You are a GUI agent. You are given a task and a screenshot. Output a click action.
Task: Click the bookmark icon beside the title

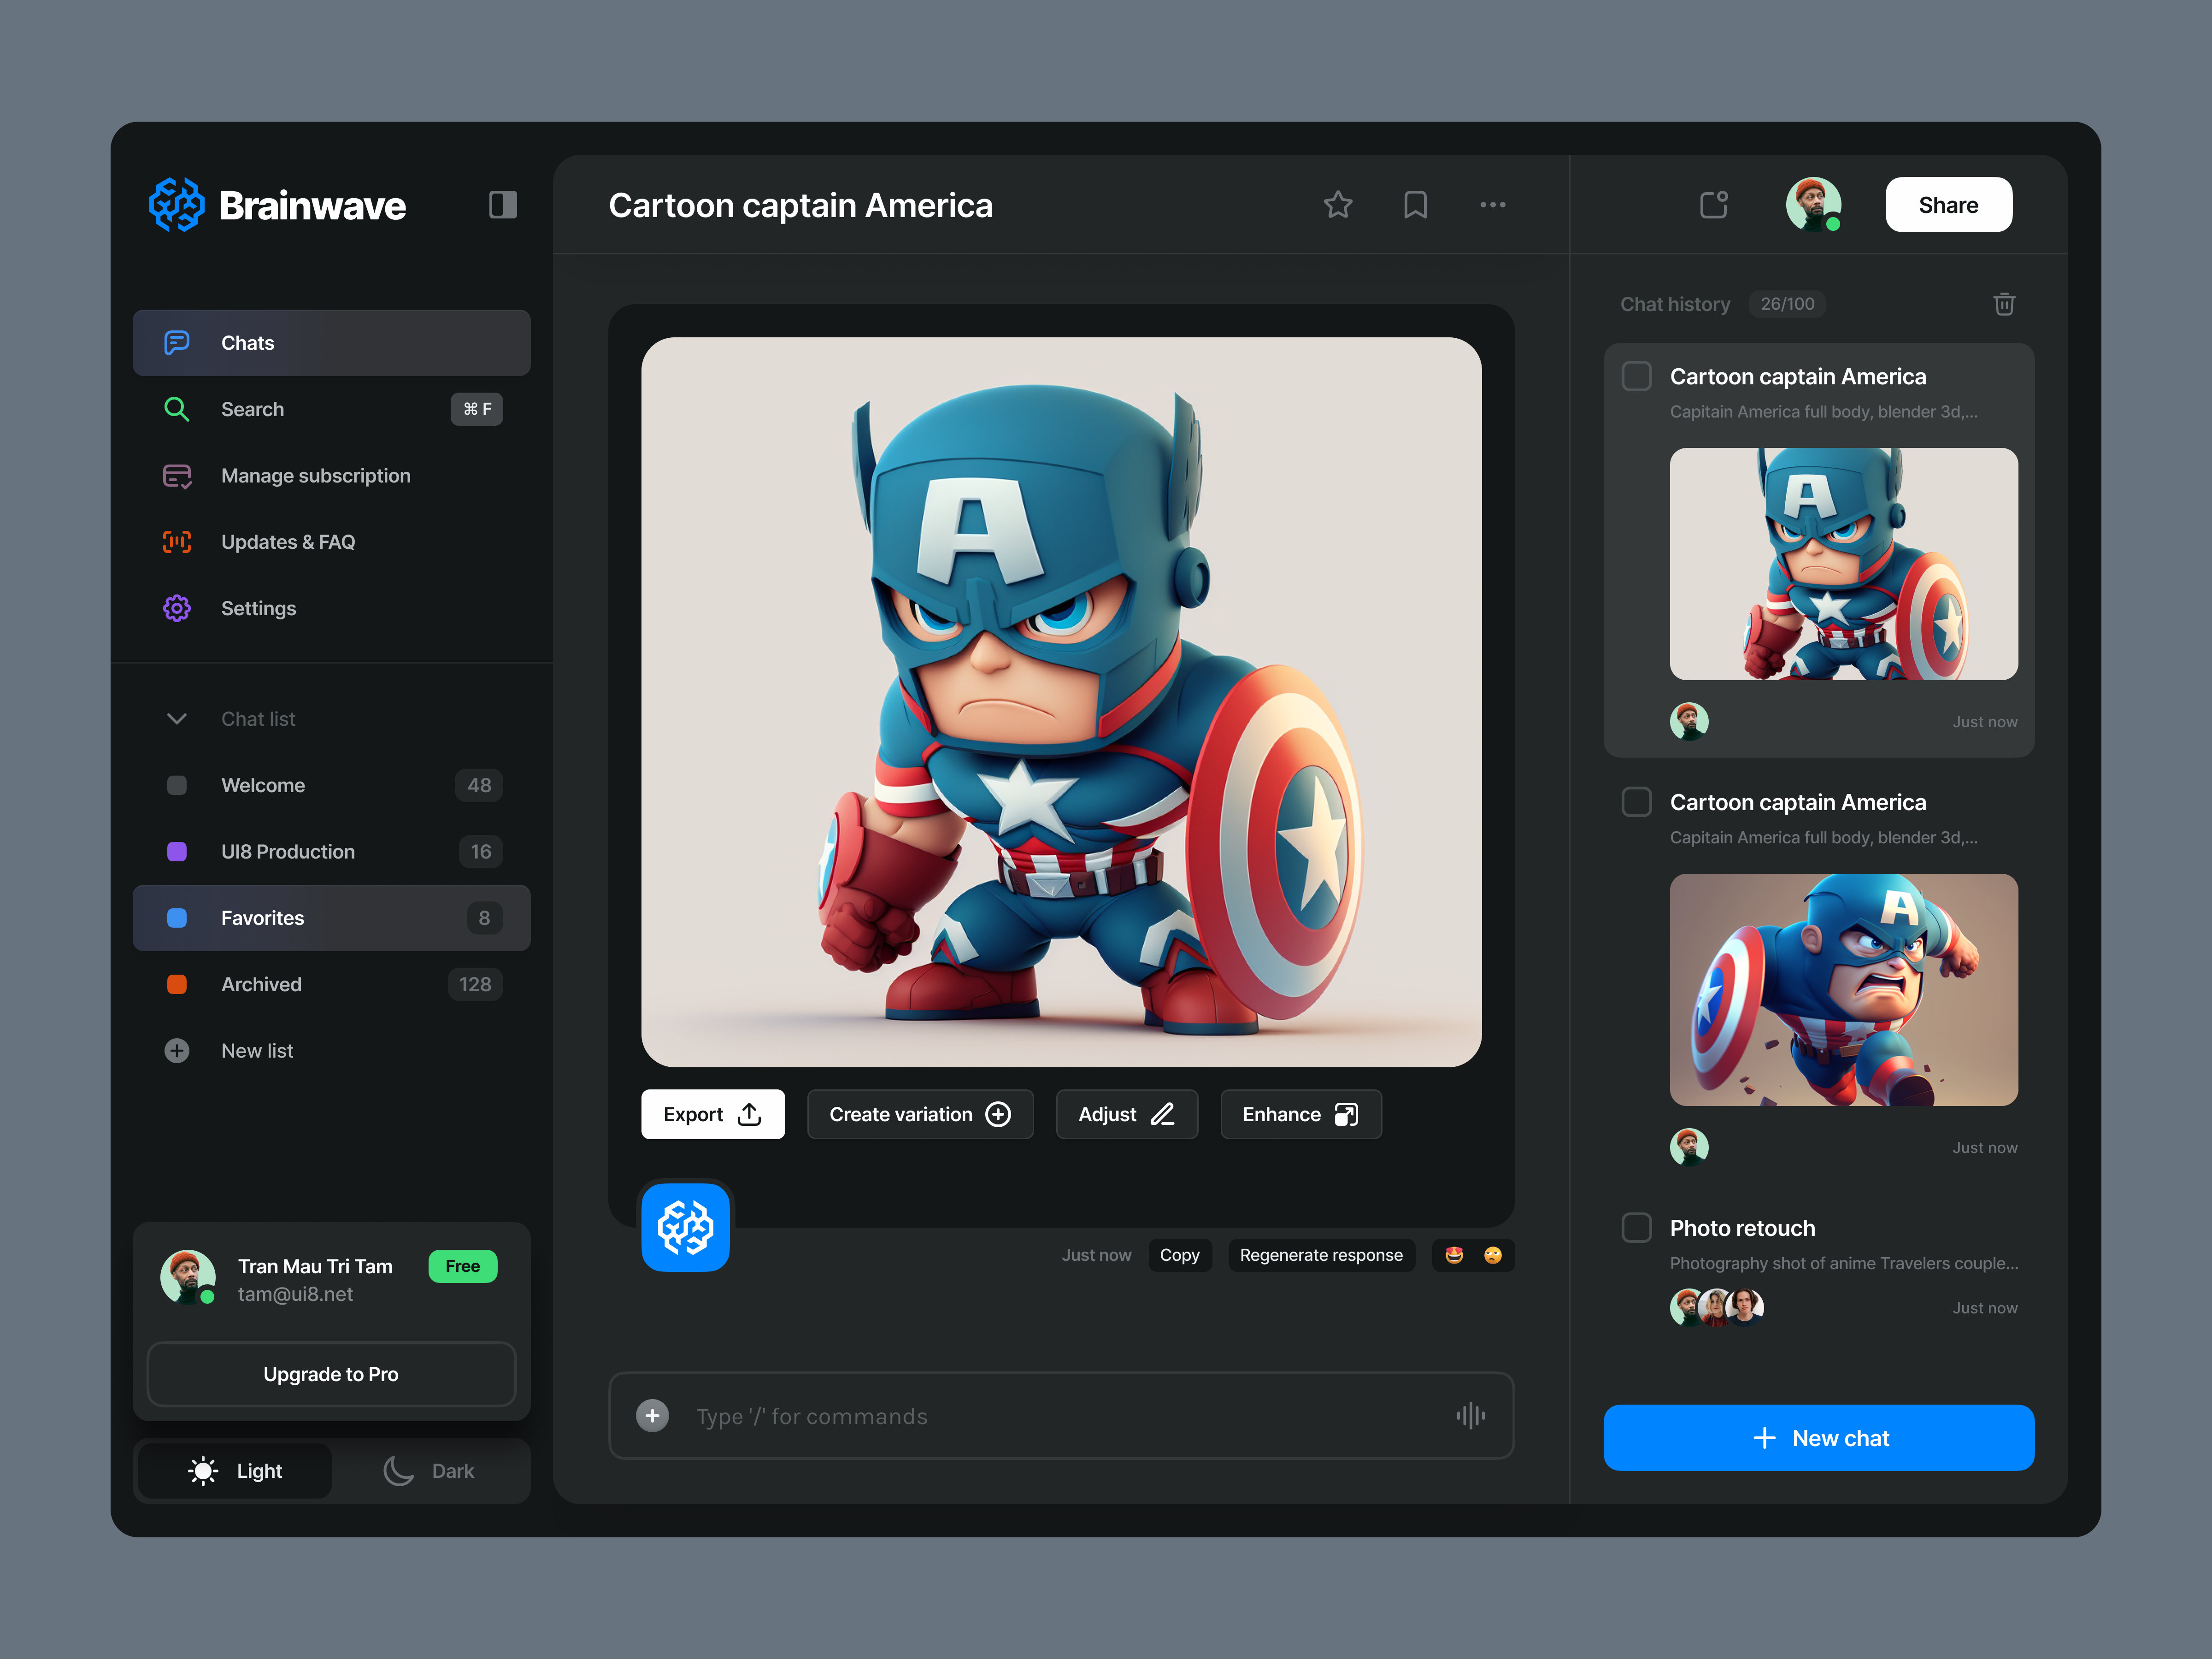point(1415,205)
